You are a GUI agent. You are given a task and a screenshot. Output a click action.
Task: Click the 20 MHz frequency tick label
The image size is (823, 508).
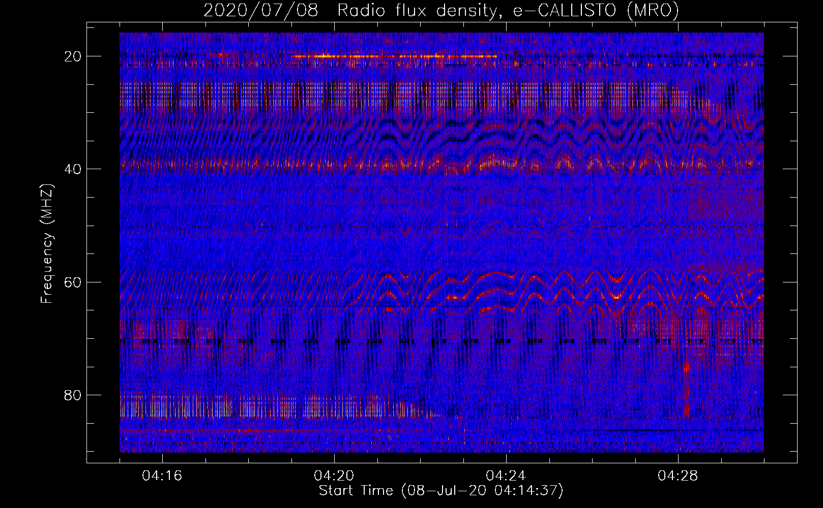[x=73, y=56]
